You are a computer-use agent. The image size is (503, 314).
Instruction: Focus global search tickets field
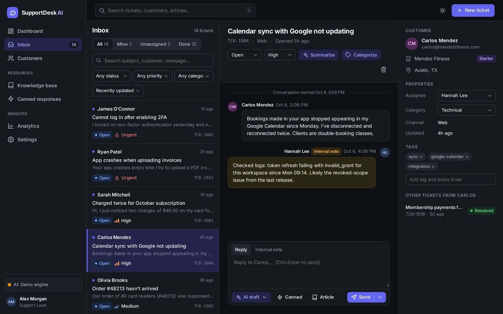coord(175,10)
